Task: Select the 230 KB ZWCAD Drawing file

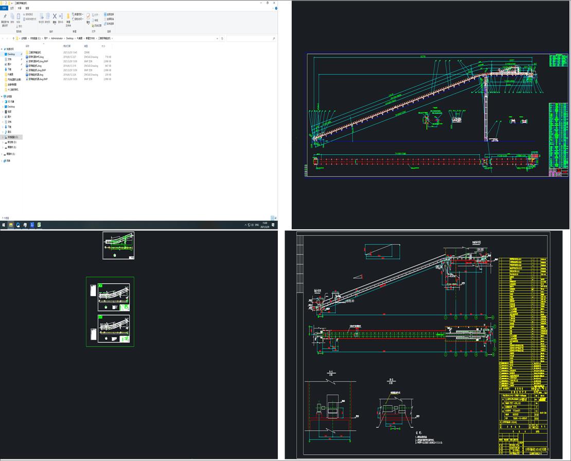Action: point(68,75)
